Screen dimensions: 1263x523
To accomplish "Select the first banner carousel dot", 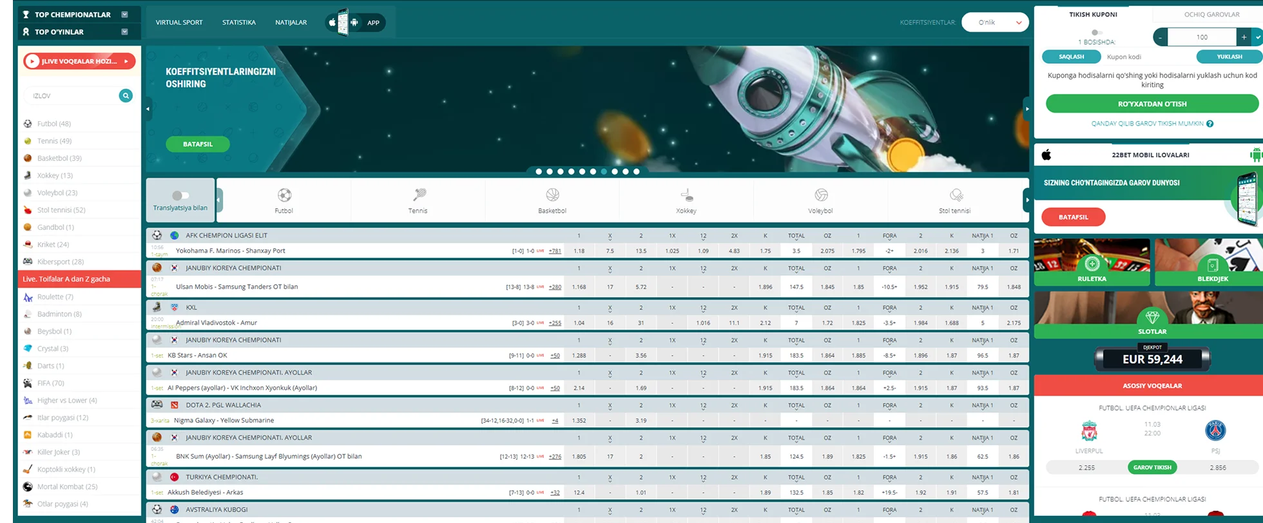I will (539, 172).
